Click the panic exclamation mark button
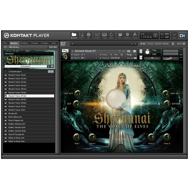This screenshot has width=189, height=189. click(x=155, y=35)
